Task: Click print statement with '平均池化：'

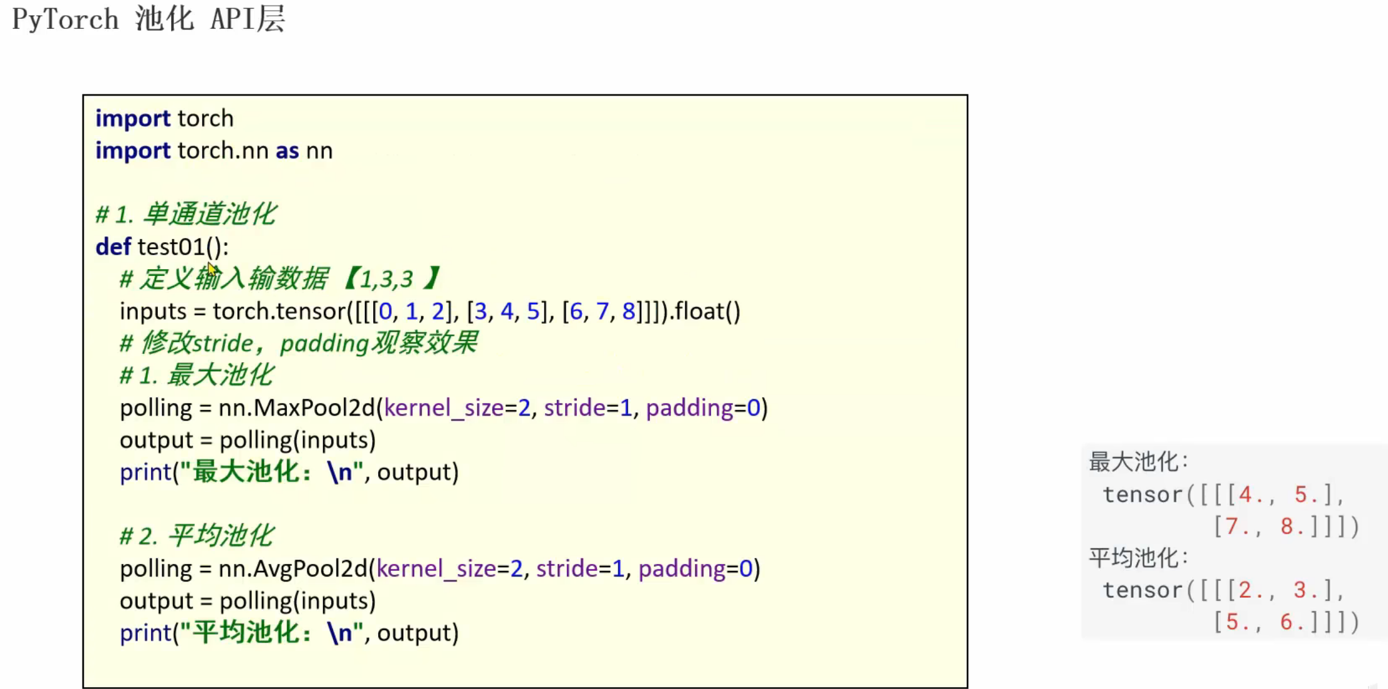Action: tap(289, 633)
